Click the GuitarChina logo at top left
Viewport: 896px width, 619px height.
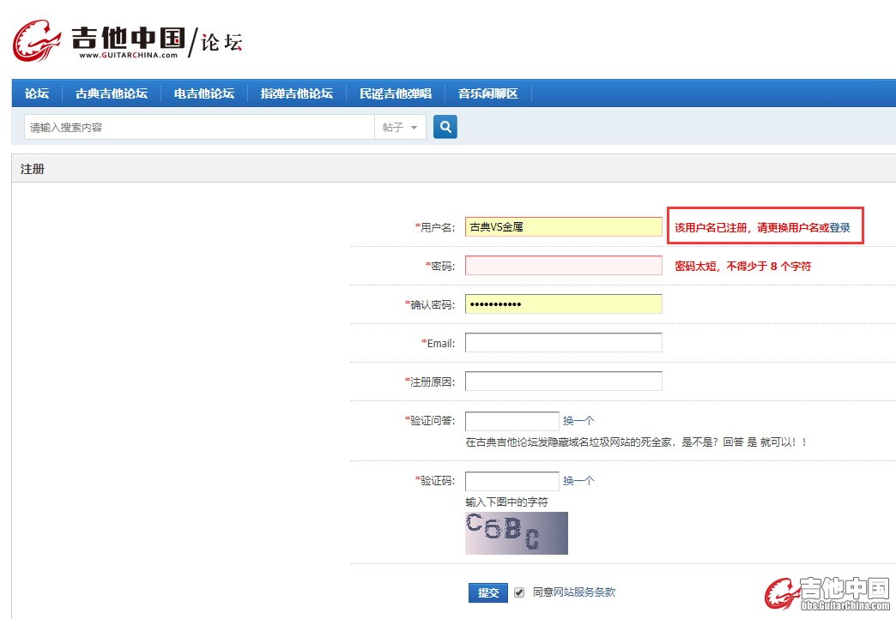click(127, 40)
